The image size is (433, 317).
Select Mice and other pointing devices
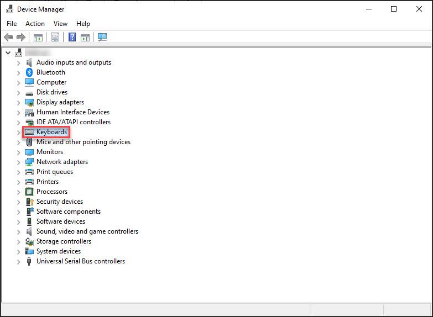[x=84, y=142]
